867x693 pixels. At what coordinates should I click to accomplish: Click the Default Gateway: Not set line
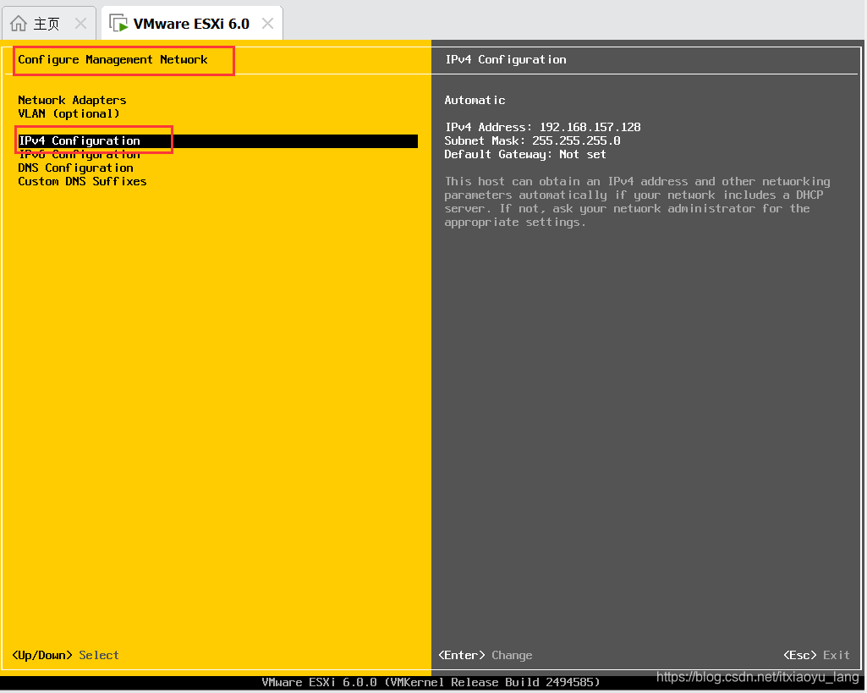[525, 154]
